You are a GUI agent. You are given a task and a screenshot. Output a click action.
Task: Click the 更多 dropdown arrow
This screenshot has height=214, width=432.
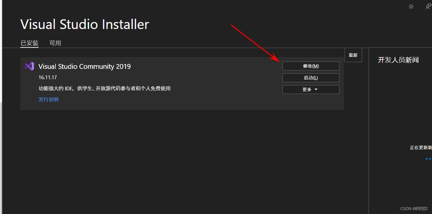[316, 90]
